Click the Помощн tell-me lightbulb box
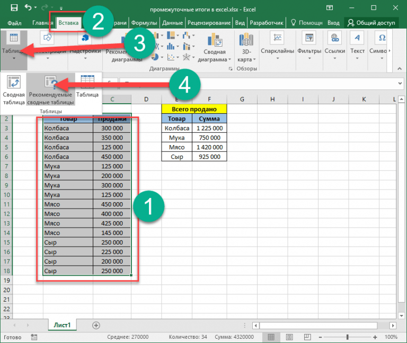This screenshot has height=343, width=407. (x=306, y=23)
